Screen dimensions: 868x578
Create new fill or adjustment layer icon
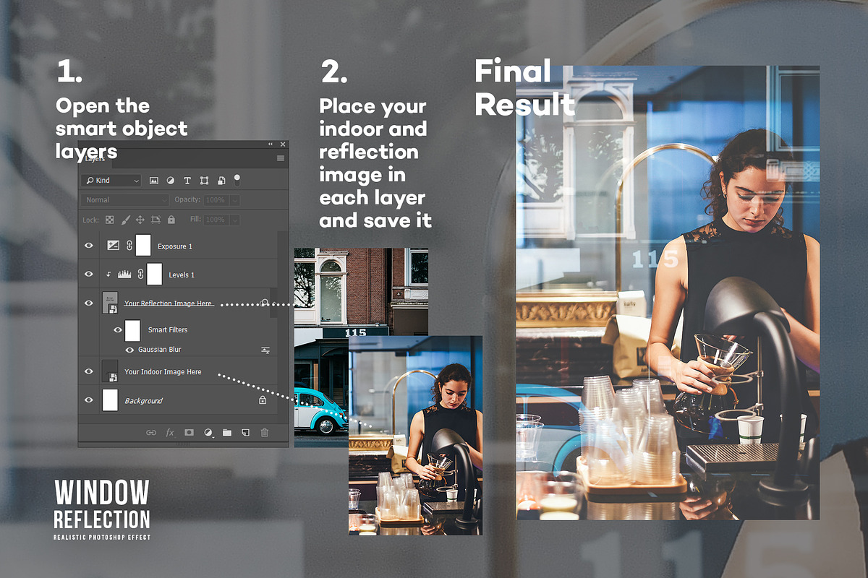[208, 432]
